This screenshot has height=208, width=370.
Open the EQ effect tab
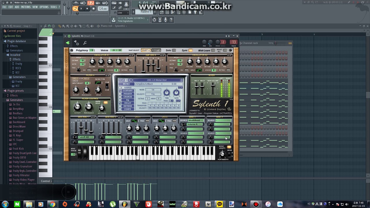(x=128, y=100)
